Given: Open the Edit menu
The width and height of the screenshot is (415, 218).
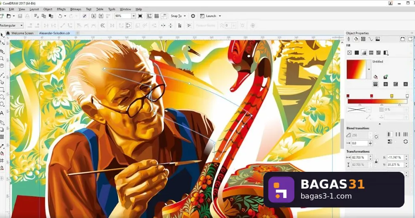Looking at the screenshot, I should [x=11, y=9].
